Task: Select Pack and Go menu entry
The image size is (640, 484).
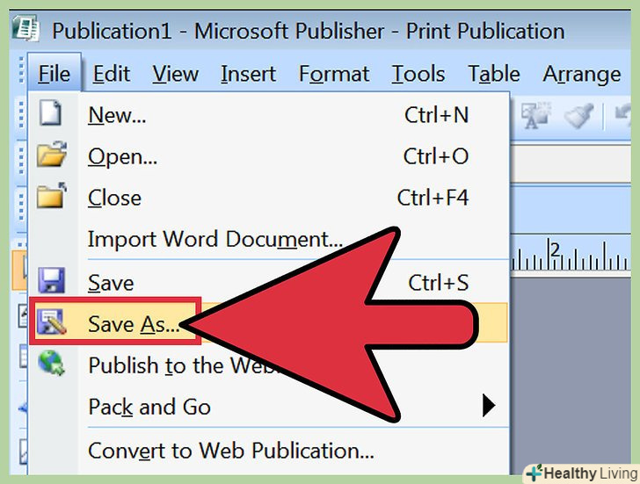Action: click(269, 406)
